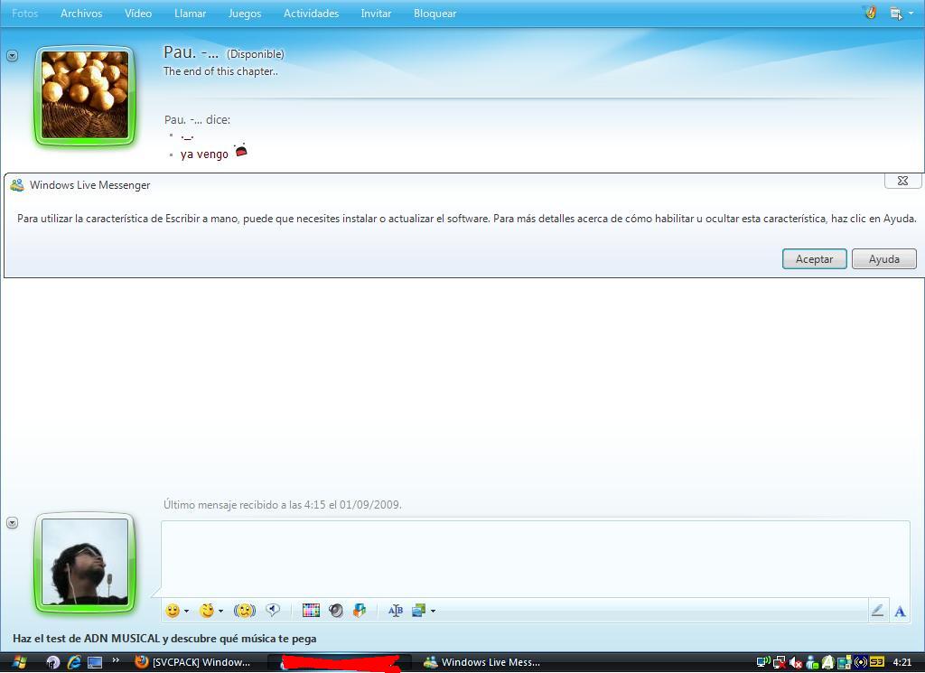Screen dimensions: 925x673
Task: Click the color scheme paintbrush icon at top right
Action: point(870,14)
